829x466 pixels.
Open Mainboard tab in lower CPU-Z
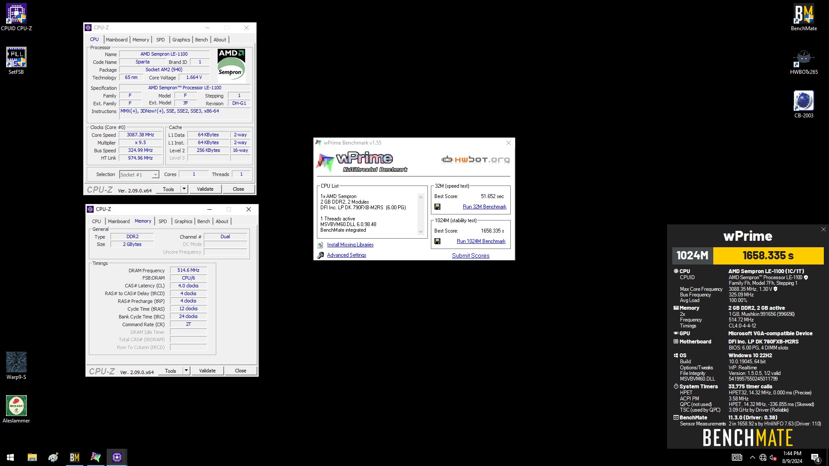point(119,221)
